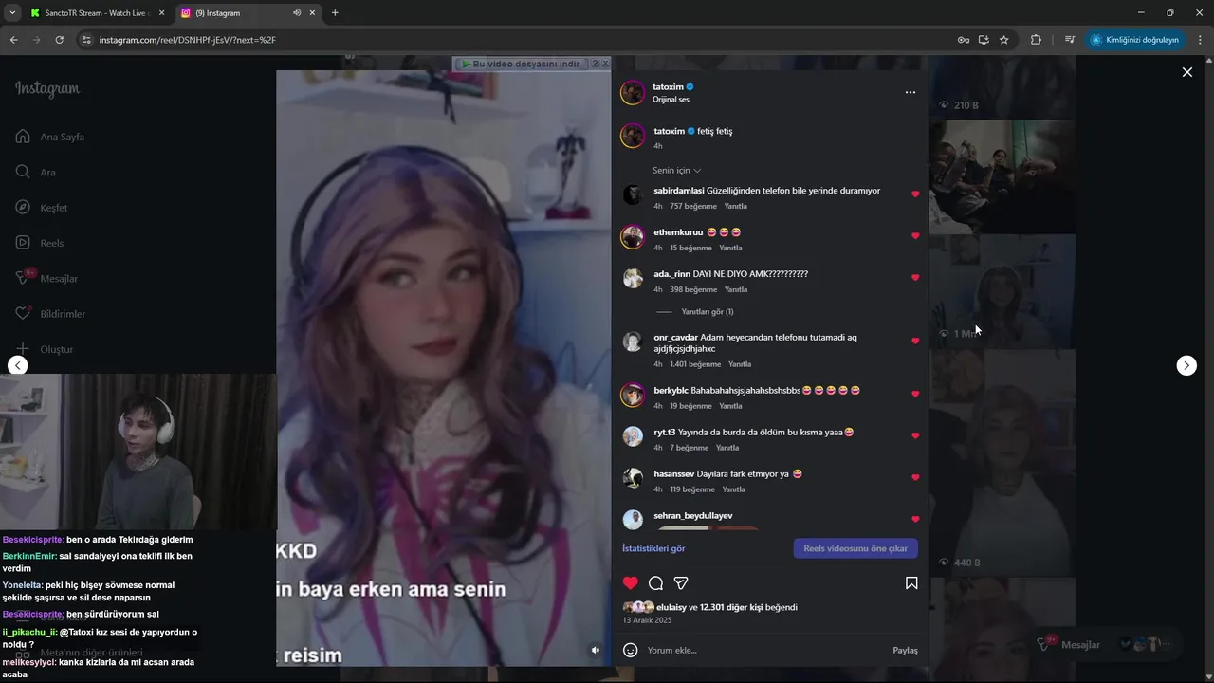This screenshot has height=683, width=1214.
Task: Go to next reel arrow
Action: click(1186, 365)
